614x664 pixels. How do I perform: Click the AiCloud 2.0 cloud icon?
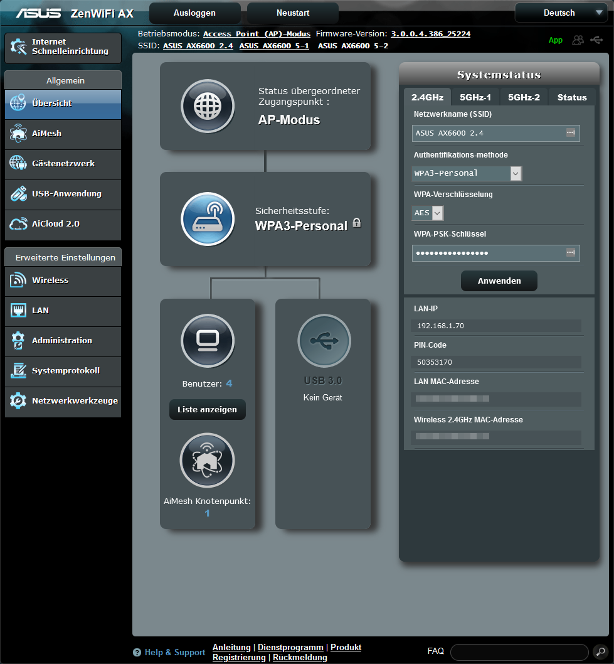18,224
